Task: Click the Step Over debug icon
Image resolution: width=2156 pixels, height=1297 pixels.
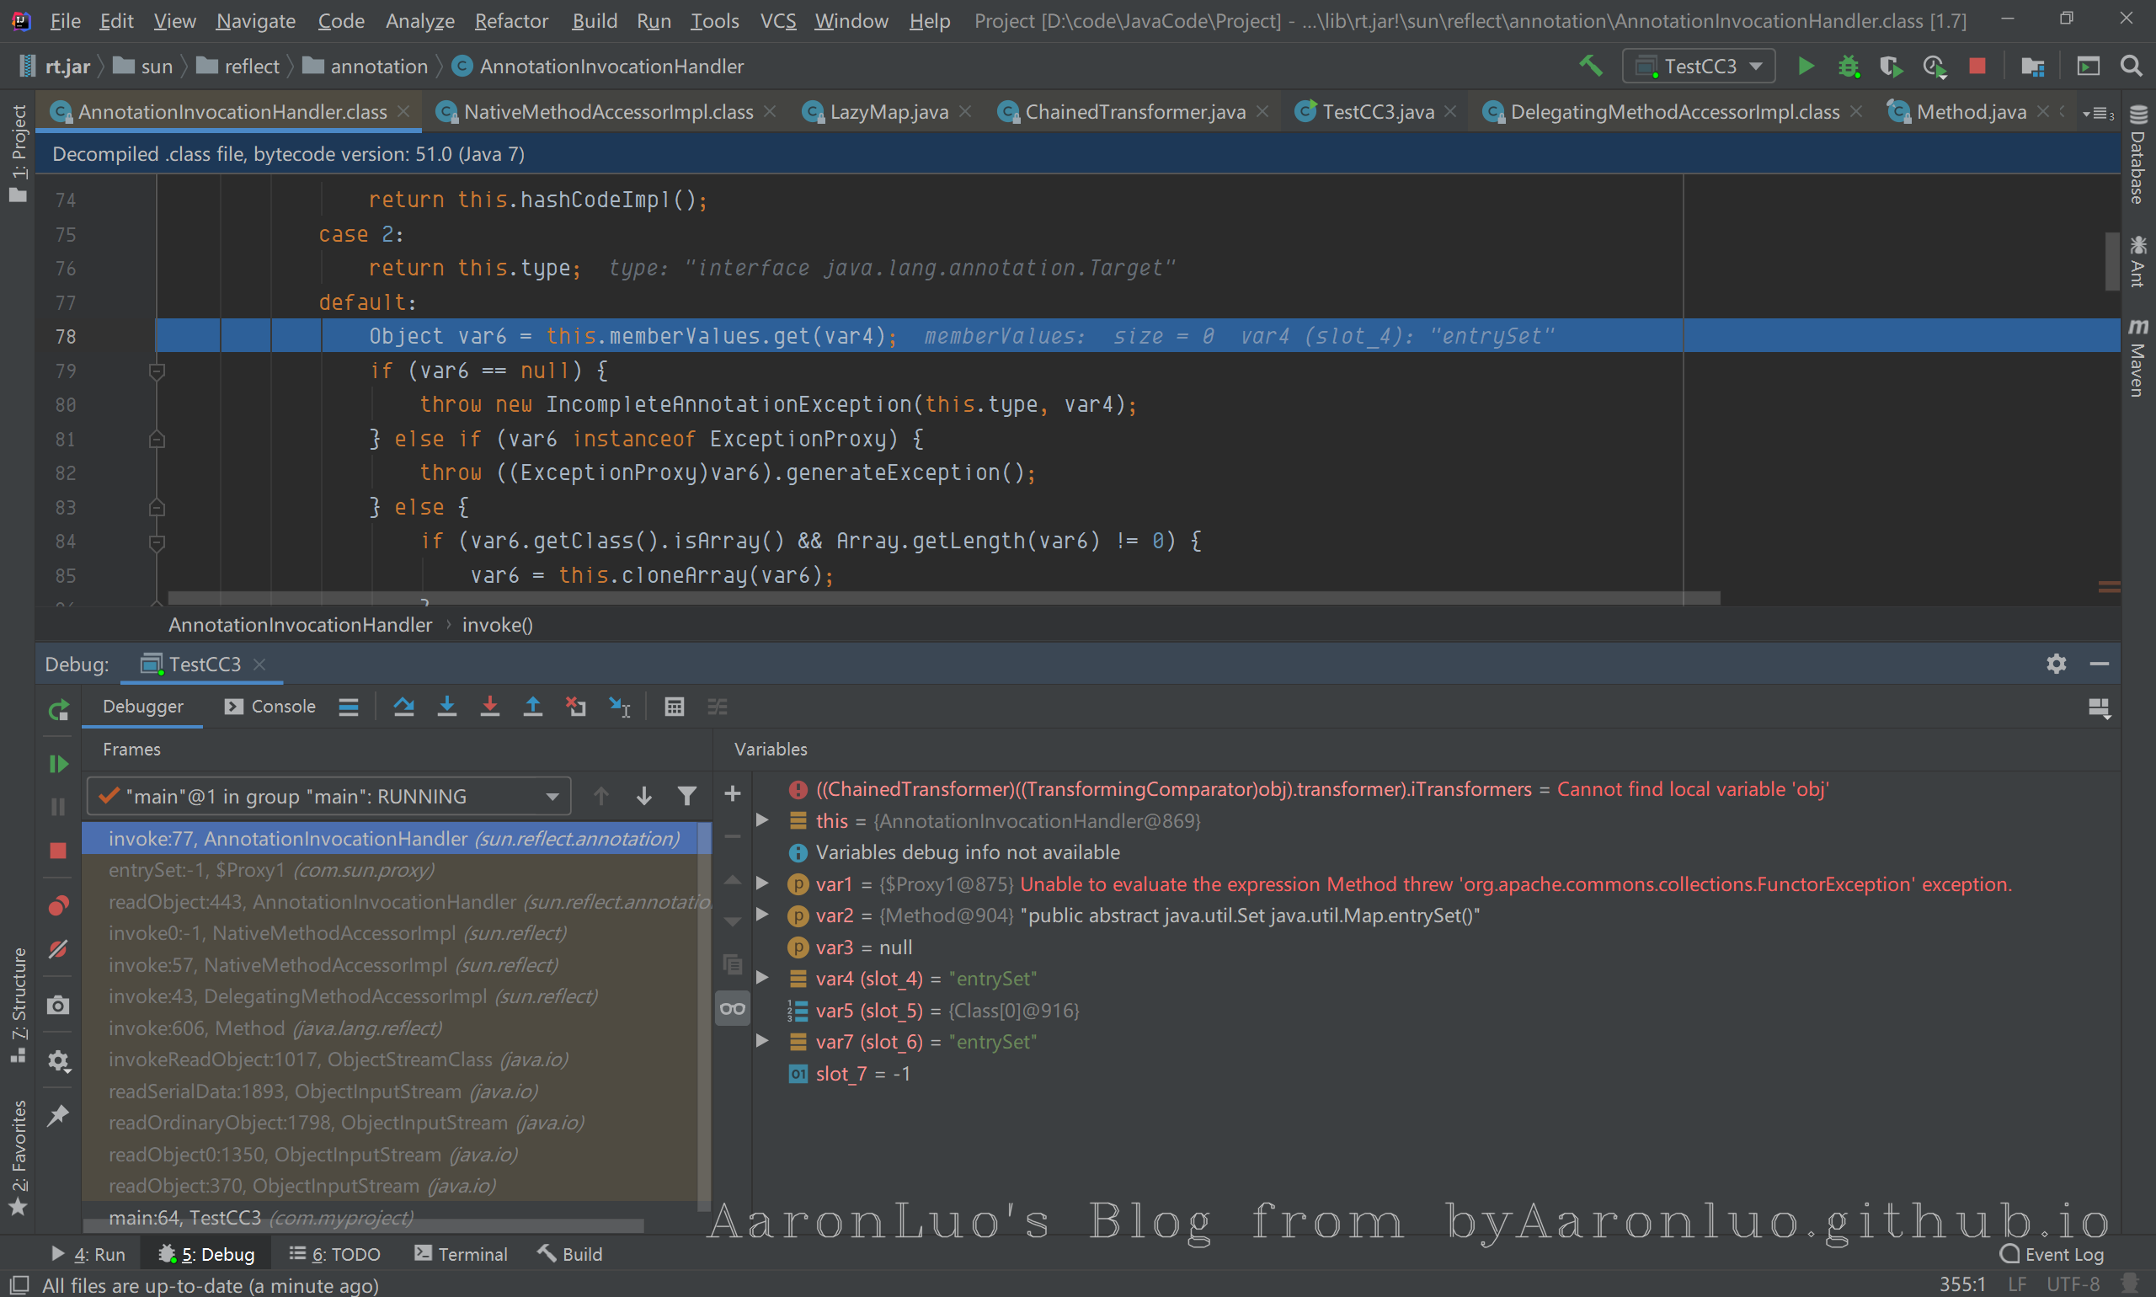Action: 403,707
